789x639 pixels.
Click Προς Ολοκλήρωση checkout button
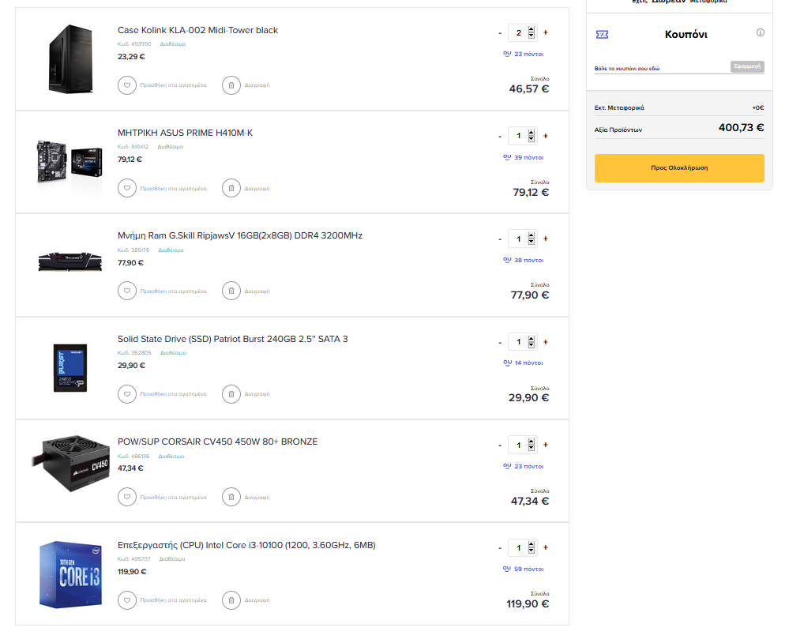coord(679,168)
